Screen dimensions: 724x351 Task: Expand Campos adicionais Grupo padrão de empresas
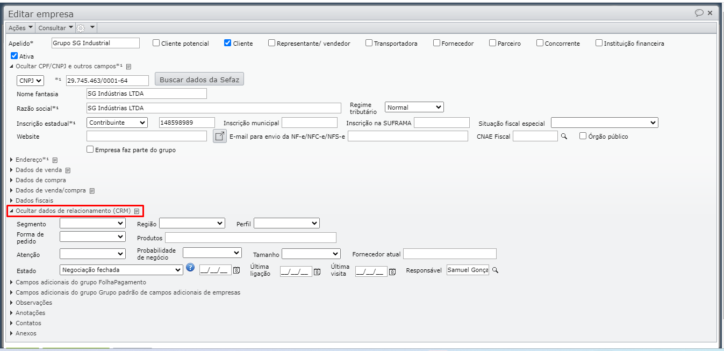point(125,292)
